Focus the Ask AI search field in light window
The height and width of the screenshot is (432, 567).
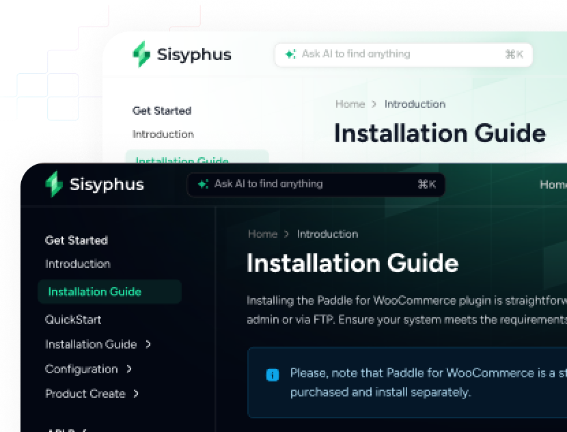(x=403, y=55)
